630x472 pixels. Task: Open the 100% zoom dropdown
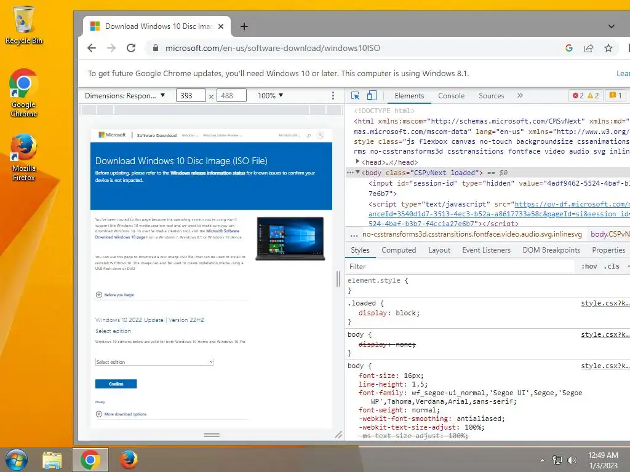tap(271, 95)
